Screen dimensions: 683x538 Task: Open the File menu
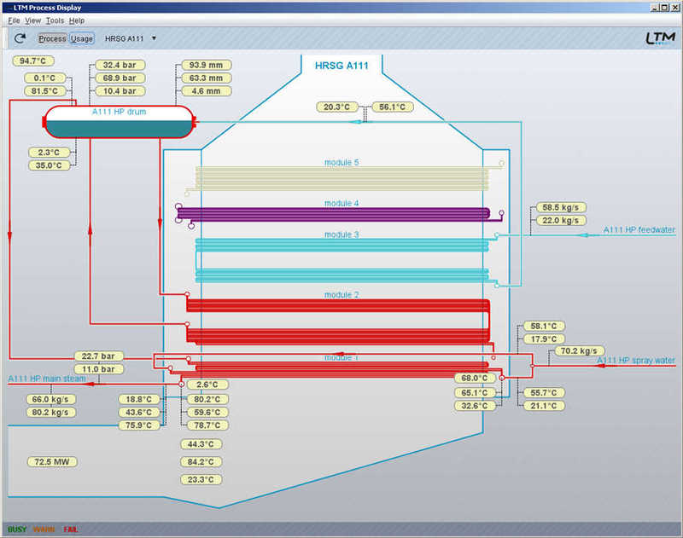click(x=14, y=20)
